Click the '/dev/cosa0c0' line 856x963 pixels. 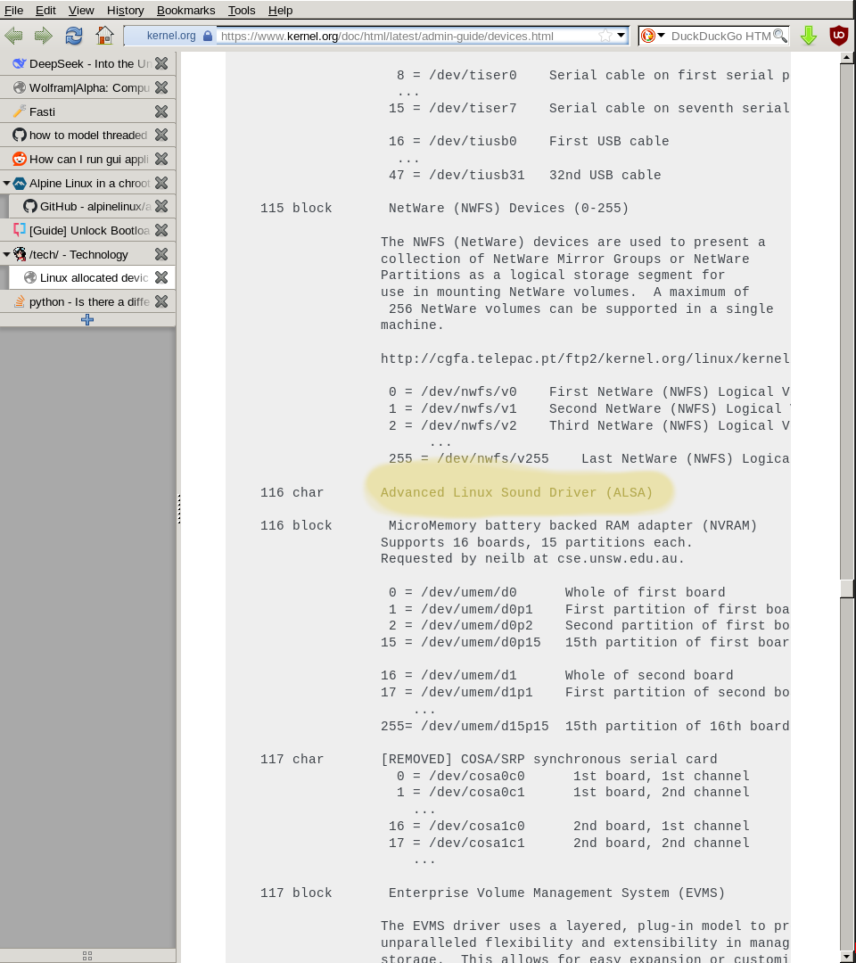click(x=573, y=777)
